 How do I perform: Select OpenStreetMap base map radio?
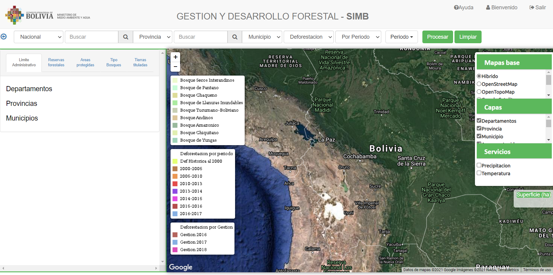[479, 84]
